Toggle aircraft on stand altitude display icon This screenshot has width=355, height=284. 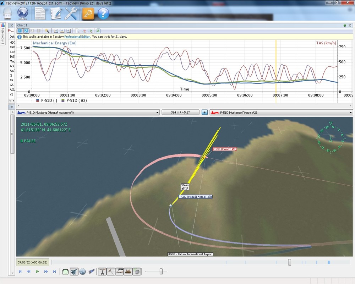(102, 271)
